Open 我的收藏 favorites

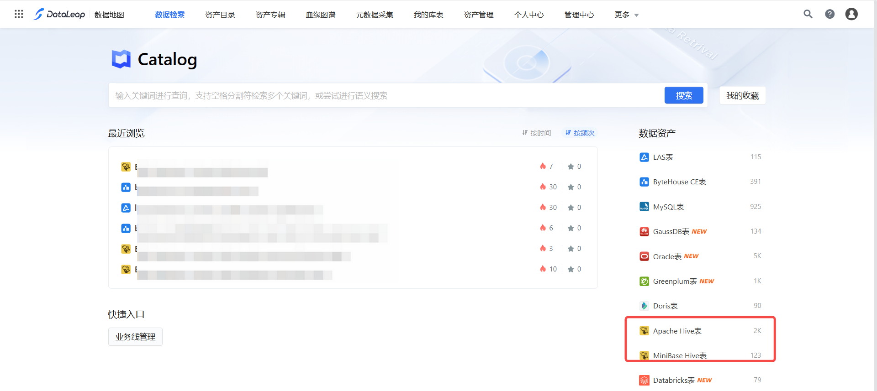pyautogui.click(x=743, y=95)
